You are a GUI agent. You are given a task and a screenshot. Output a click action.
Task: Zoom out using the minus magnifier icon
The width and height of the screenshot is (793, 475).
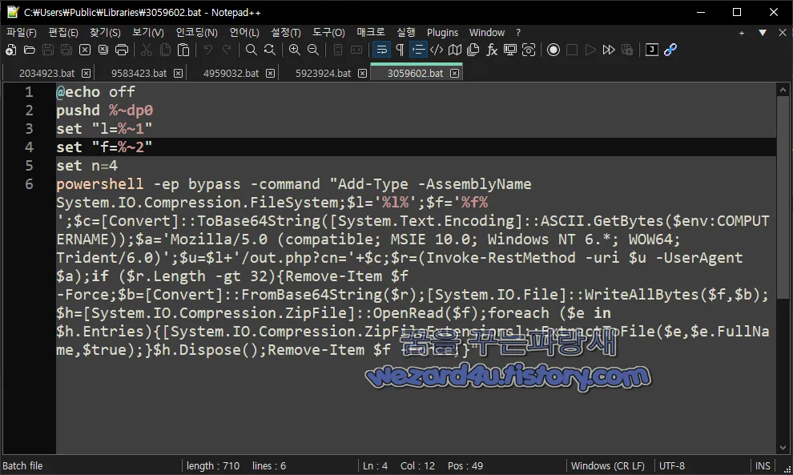[313, 50]
